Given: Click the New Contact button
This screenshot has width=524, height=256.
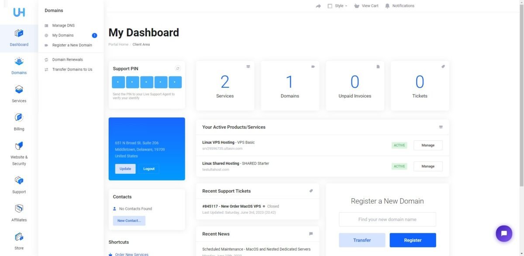Looking at the screenshot, I should click(129, 221).
